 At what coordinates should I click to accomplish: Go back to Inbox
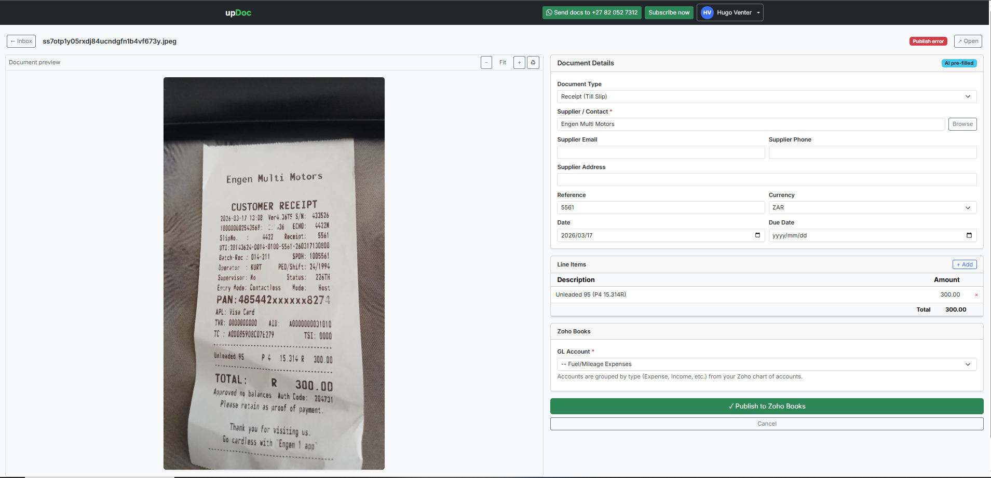click(x=21, y=41)
